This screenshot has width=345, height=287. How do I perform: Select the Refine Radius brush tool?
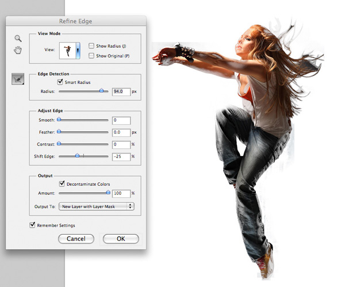(18, 79)
